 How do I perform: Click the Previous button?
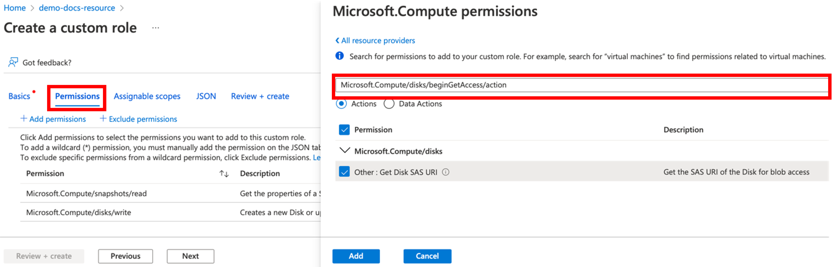point(125,256)
